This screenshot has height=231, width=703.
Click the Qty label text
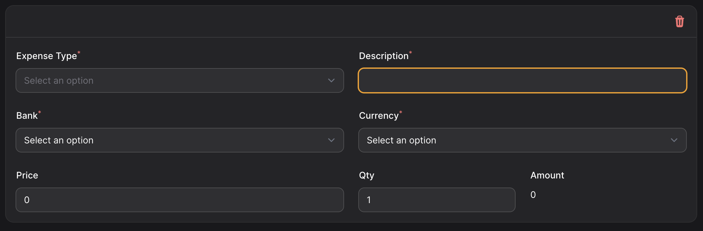point(366,175)
